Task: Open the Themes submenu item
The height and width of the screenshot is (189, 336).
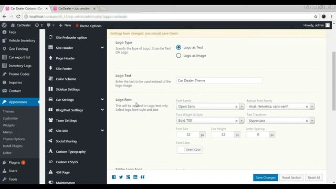Action: (8, 111)
